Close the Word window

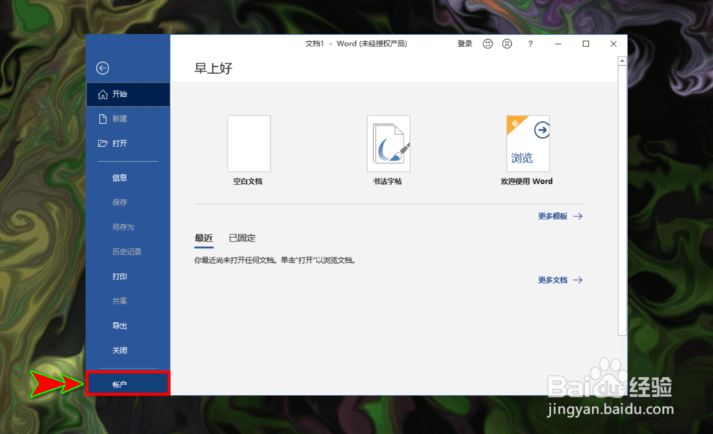tap(613, 43)
